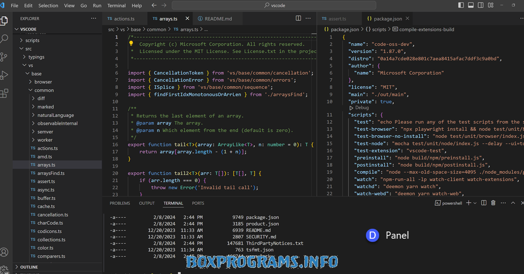Open assert.ts file in the Explorer
524x274 pixels.
click(x=46, y=181)
